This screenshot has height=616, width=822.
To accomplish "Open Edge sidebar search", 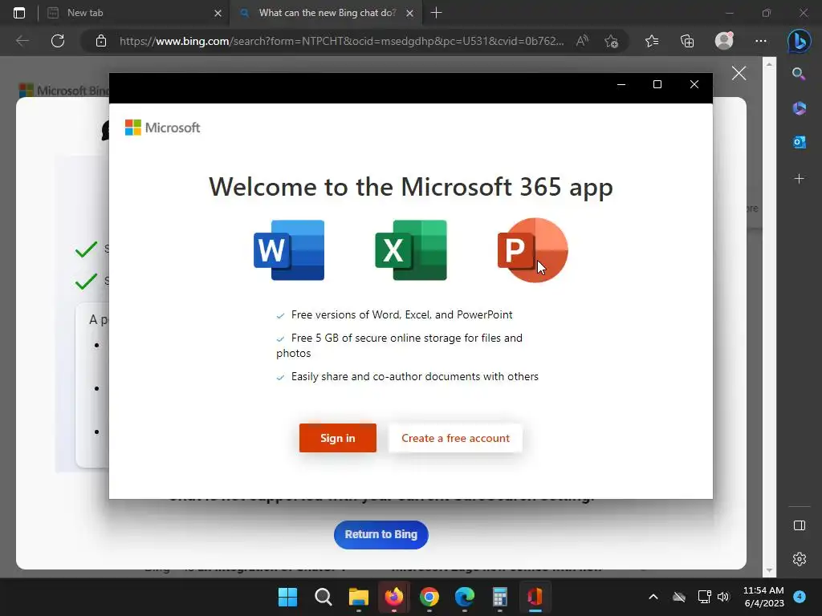I will tap(799, 74).
